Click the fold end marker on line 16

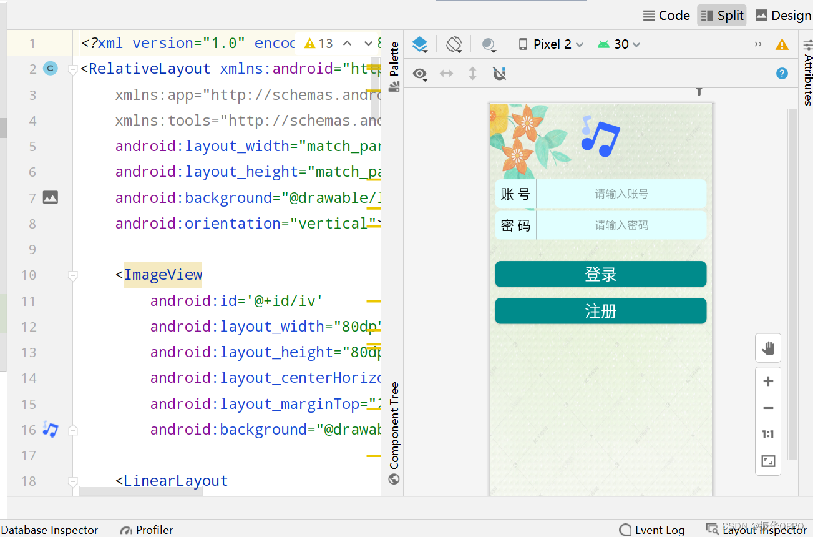pyautogui.click(x=73, y=430)
